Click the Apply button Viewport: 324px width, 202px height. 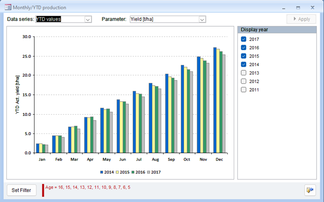point(301,19)
